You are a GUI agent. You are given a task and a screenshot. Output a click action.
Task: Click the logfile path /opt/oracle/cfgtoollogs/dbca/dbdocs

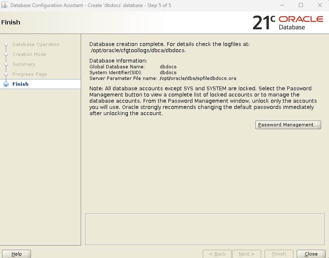tap(138, 51)
